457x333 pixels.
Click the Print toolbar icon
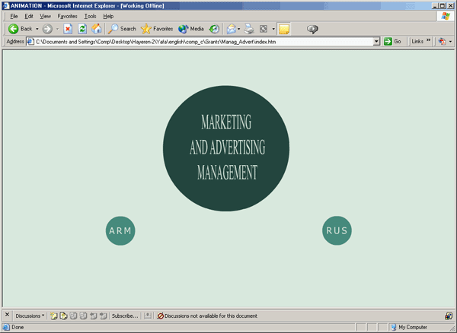(248, 29)
